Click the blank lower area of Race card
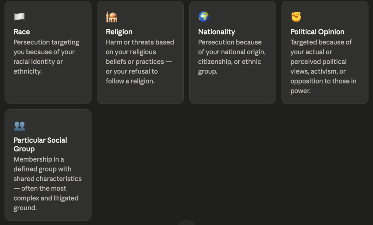The image size is (373, 225). tap(48, 90)
